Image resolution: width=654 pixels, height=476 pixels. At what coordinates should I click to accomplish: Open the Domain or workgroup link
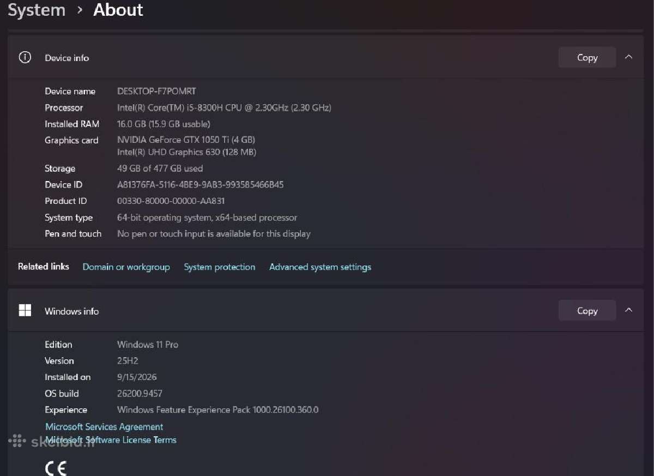coord(126,267)
